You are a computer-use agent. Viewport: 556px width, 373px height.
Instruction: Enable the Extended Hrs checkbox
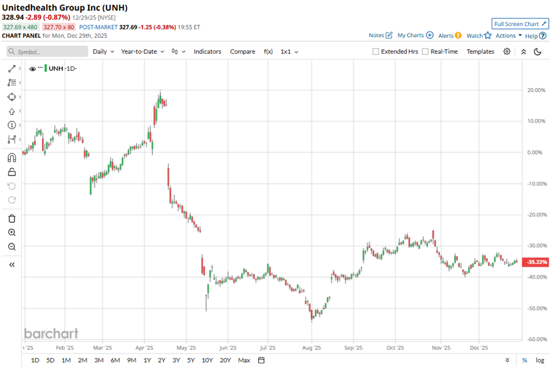[x=376, y=51]
